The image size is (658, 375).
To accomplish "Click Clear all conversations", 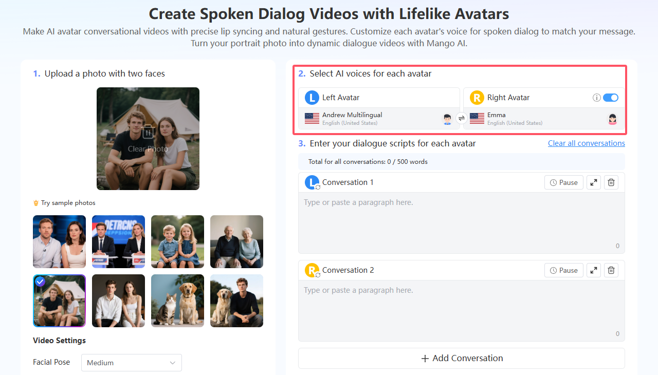I will pyautogui.click(x=586, y=143).
